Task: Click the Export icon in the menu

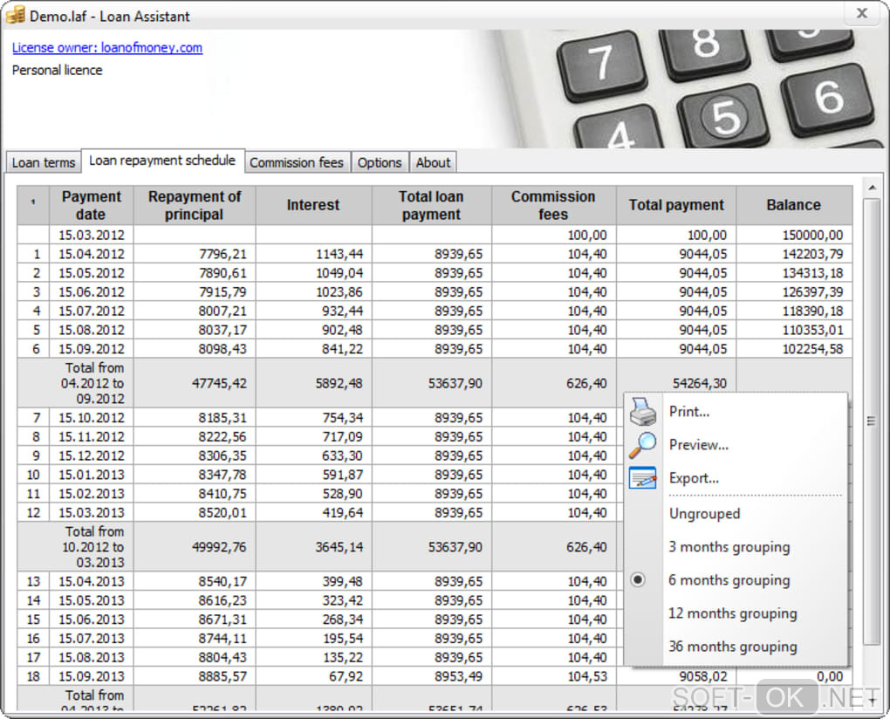Action: pos(642,478)
